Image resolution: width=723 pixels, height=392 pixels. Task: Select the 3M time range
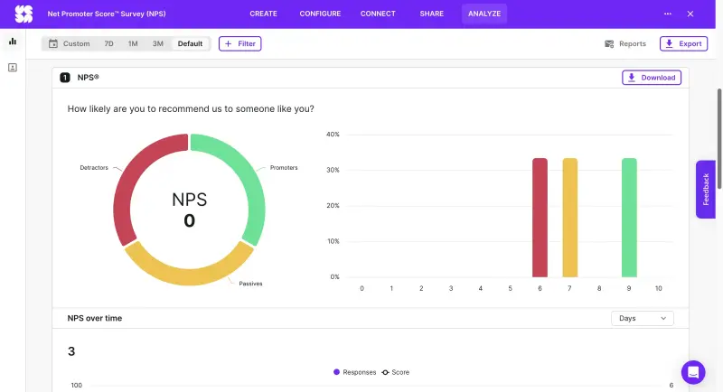click(157, 43)
